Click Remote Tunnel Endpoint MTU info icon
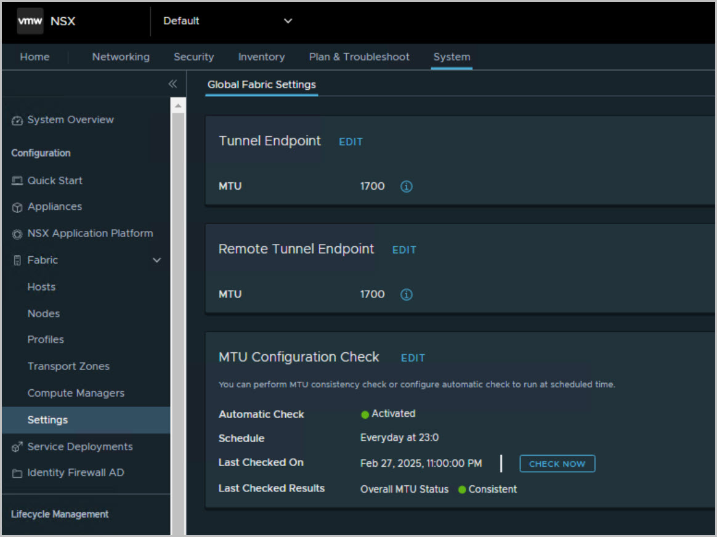This screenshot has height=537, width=717. pos(407,295)
